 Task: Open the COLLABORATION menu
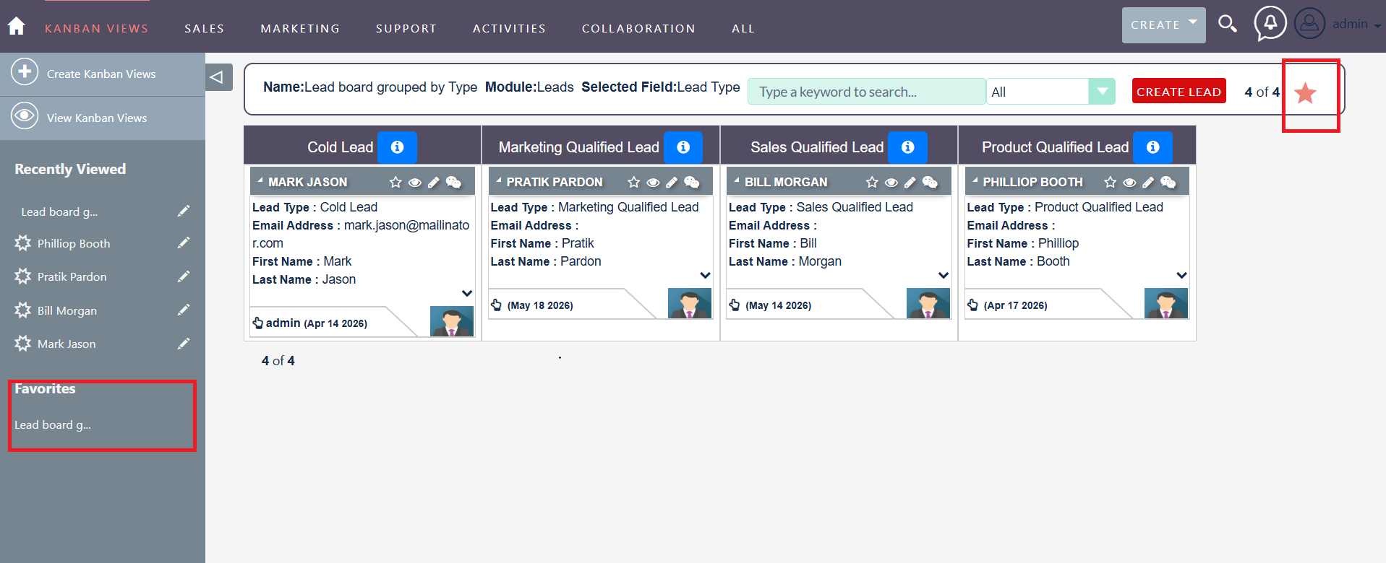[x=638, y=29]
